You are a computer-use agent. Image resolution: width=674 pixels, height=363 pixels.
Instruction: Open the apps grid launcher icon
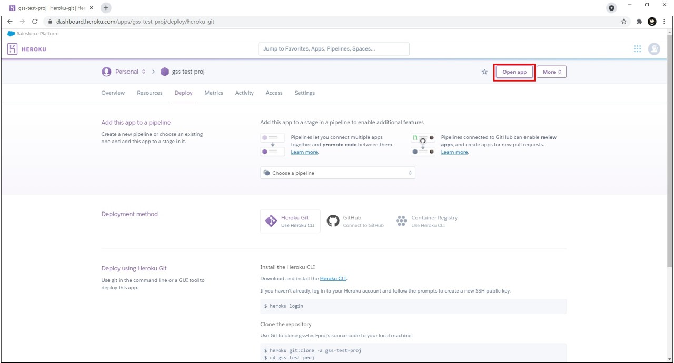[637, 49]
